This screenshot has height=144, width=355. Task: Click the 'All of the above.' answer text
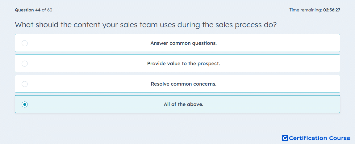[x=184, y=104]
